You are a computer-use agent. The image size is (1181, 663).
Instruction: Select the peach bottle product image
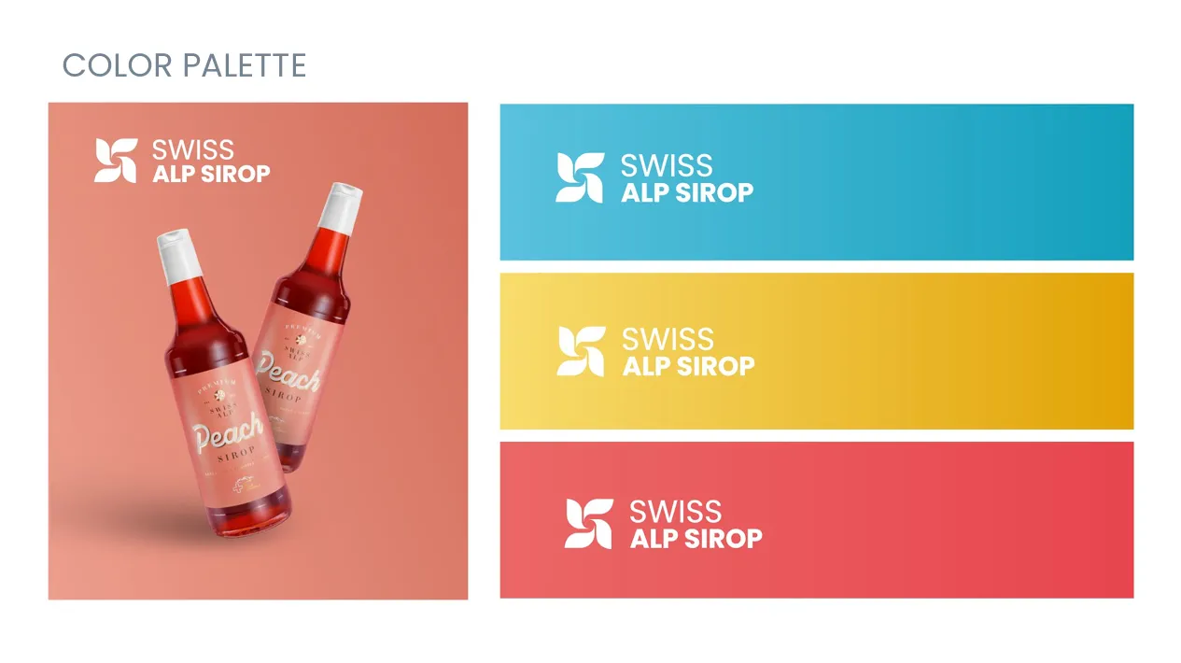point(258,351)
